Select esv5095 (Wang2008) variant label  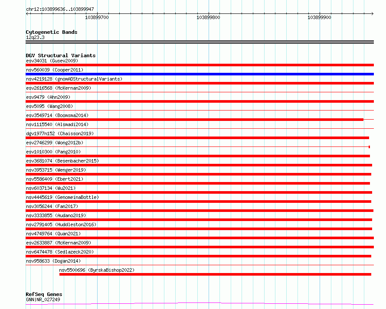pos(49,106)
